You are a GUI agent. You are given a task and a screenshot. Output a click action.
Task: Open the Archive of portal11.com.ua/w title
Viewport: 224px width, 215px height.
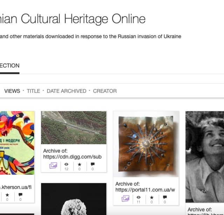[x=145, y=187]
